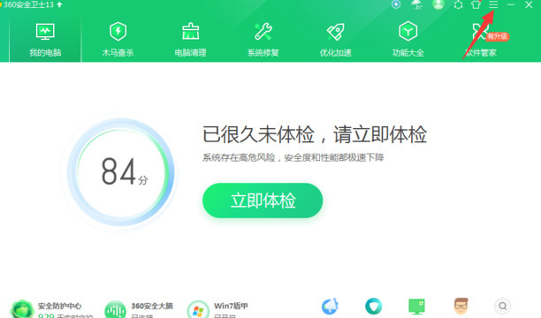Click the 立即体检 button
This screenshot has height=318, width=541.
click(263, 201)
